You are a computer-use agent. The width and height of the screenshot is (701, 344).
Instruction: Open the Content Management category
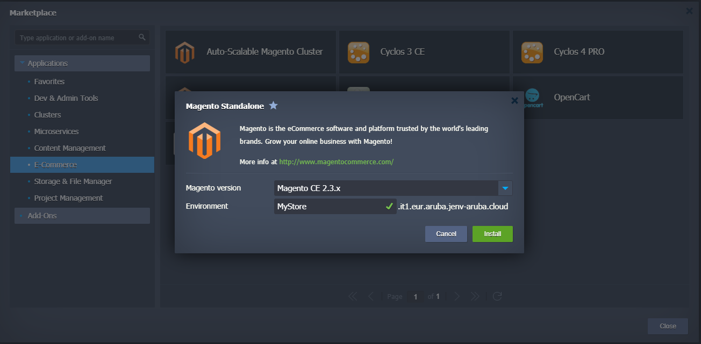coord(70,148)
